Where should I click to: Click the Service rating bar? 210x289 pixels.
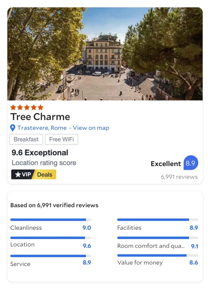point(51,256)
